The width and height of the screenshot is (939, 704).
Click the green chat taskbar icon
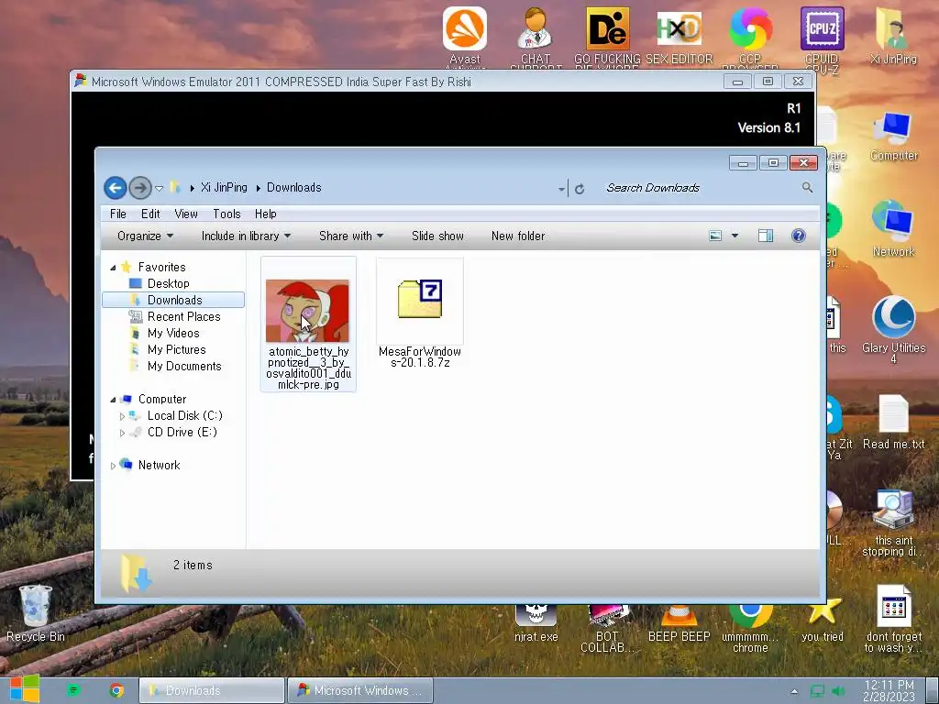(73, 691)
